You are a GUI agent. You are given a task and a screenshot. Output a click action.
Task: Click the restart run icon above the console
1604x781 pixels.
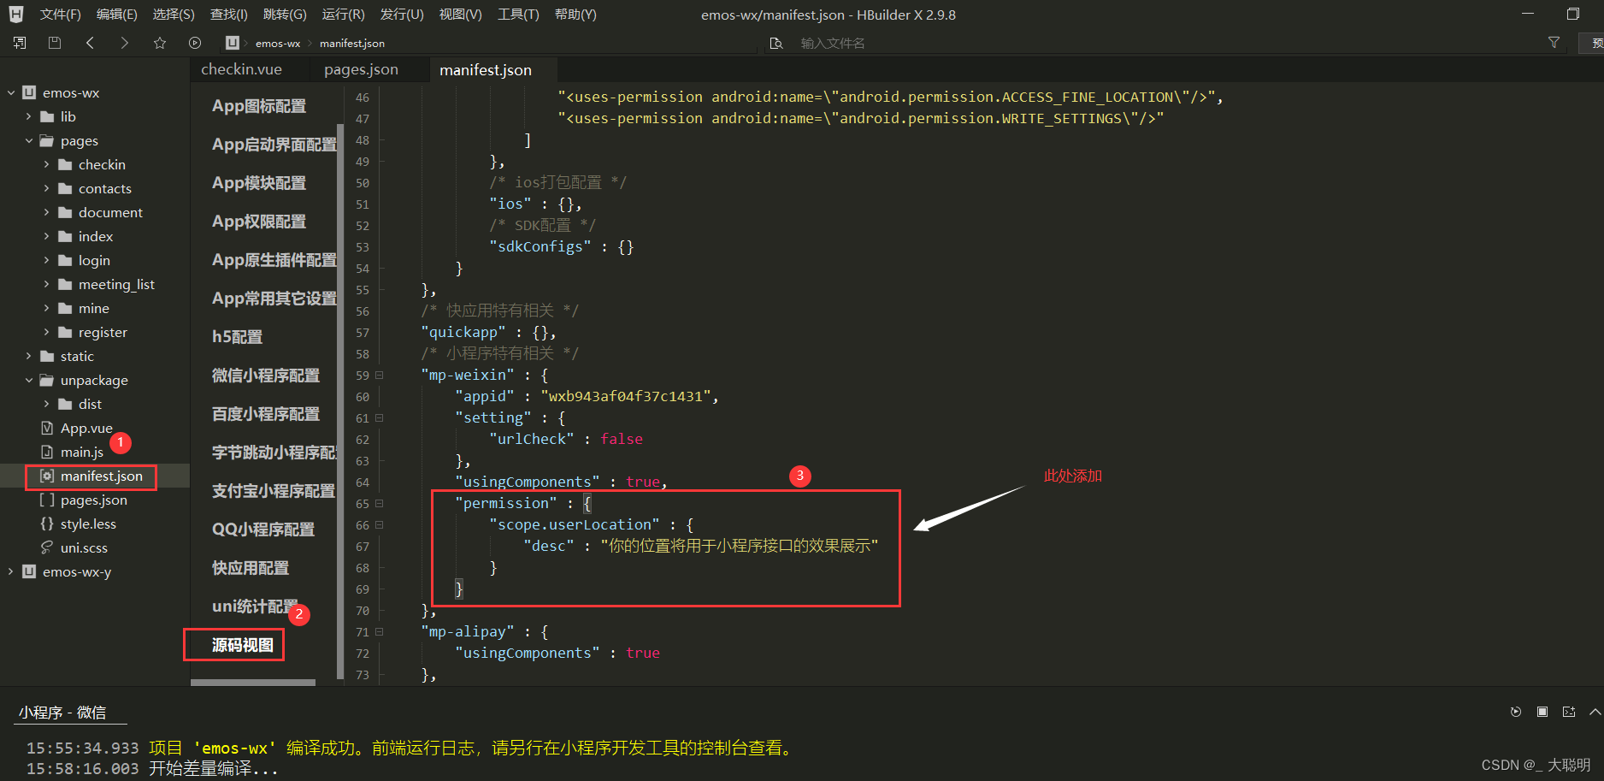pyautogui.click(x=1515, y=712)
